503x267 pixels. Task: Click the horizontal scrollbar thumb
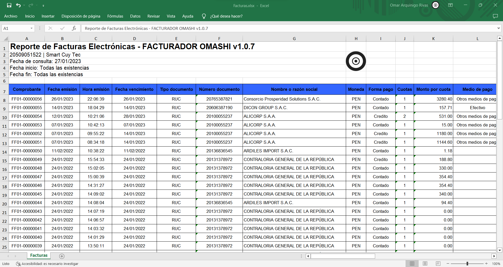(343, 256)
